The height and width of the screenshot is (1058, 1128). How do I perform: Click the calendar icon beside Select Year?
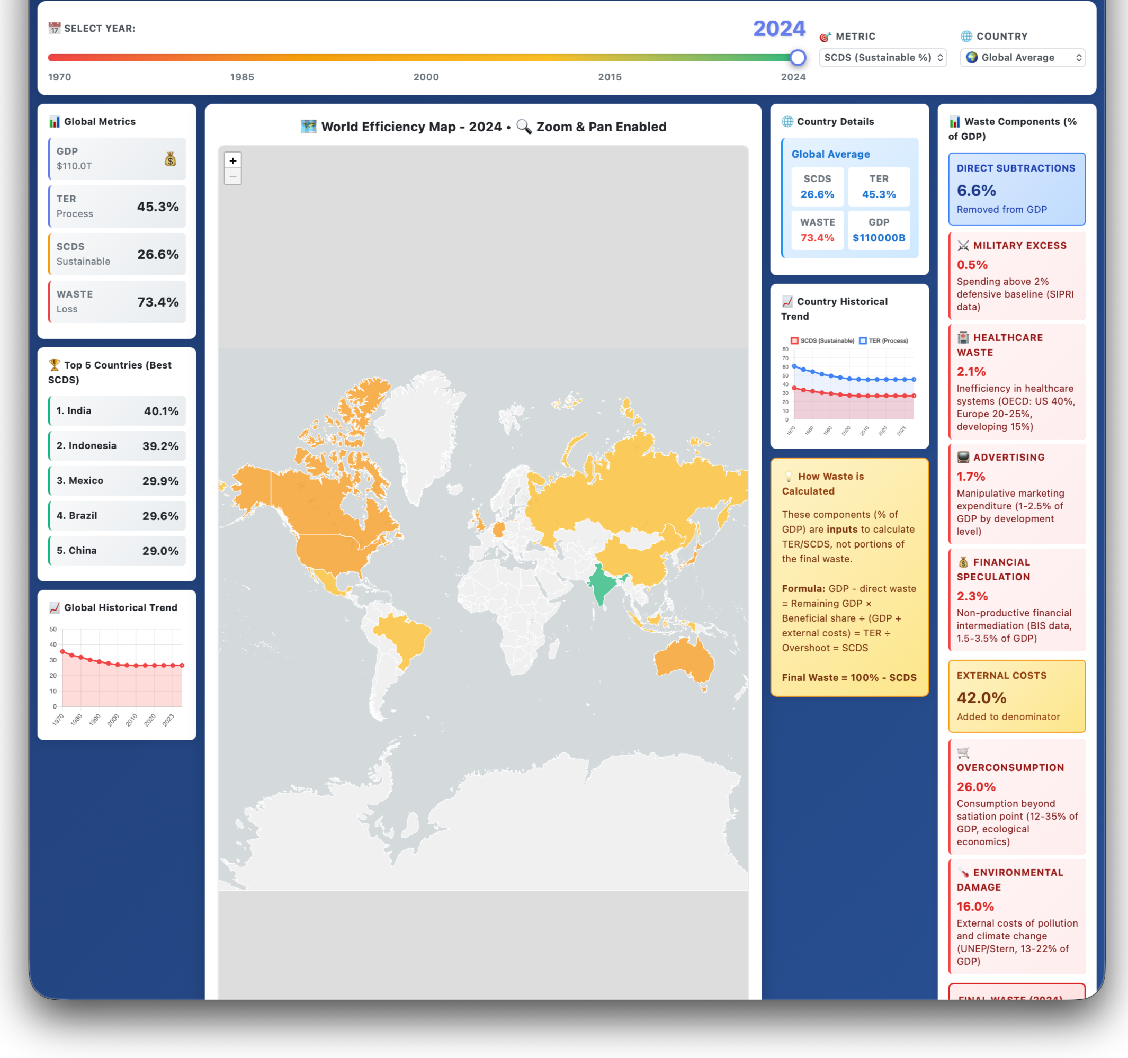tap(55, 29)
